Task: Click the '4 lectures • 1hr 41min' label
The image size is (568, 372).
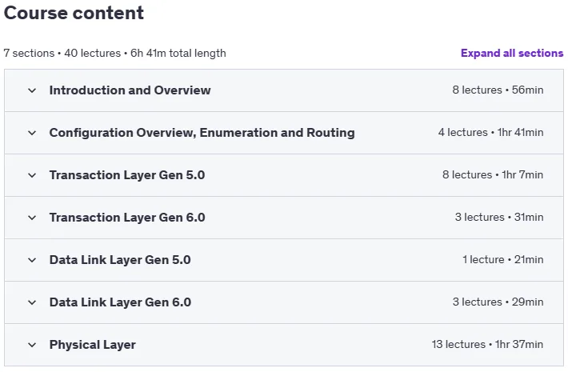Action: point(491,132)
